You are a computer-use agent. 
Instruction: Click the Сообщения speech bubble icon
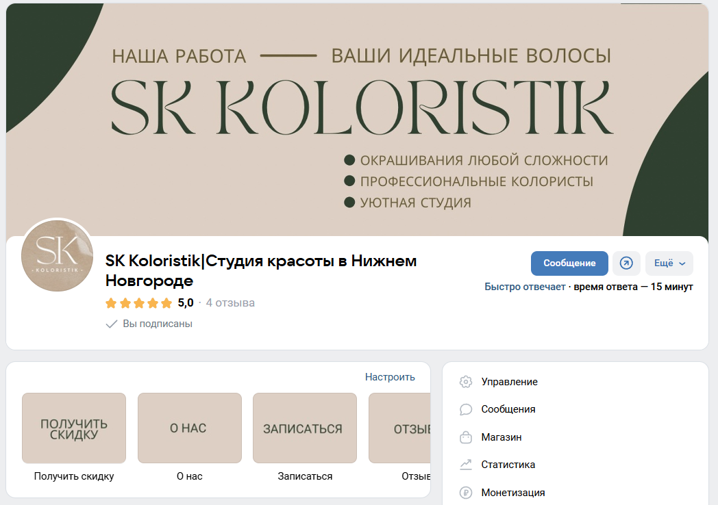pos(466,409)
